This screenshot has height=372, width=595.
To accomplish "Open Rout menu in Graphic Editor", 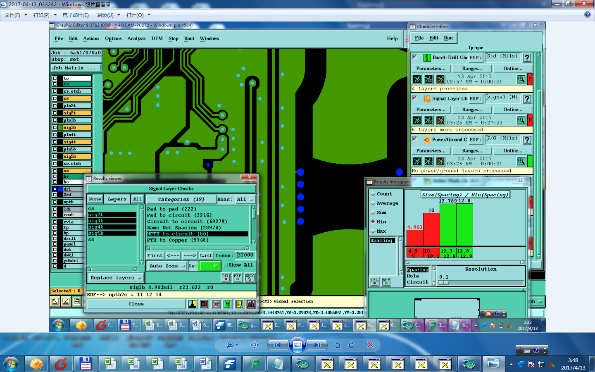I will tap(189, 38).
